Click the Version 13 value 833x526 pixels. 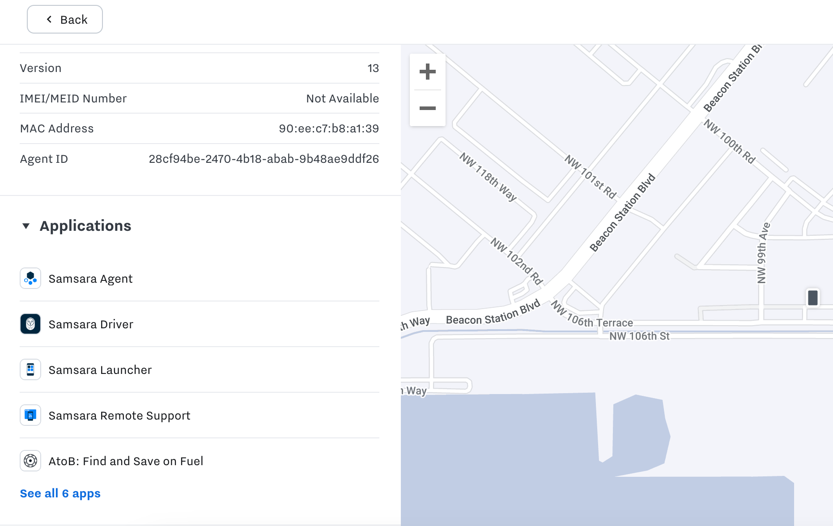tap(373, 68)
